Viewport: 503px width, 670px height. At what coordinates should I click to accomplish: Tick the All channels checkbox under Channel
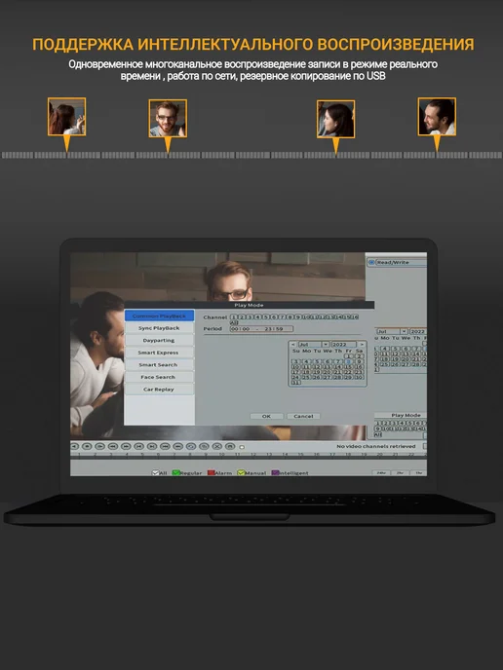(234, 323)
